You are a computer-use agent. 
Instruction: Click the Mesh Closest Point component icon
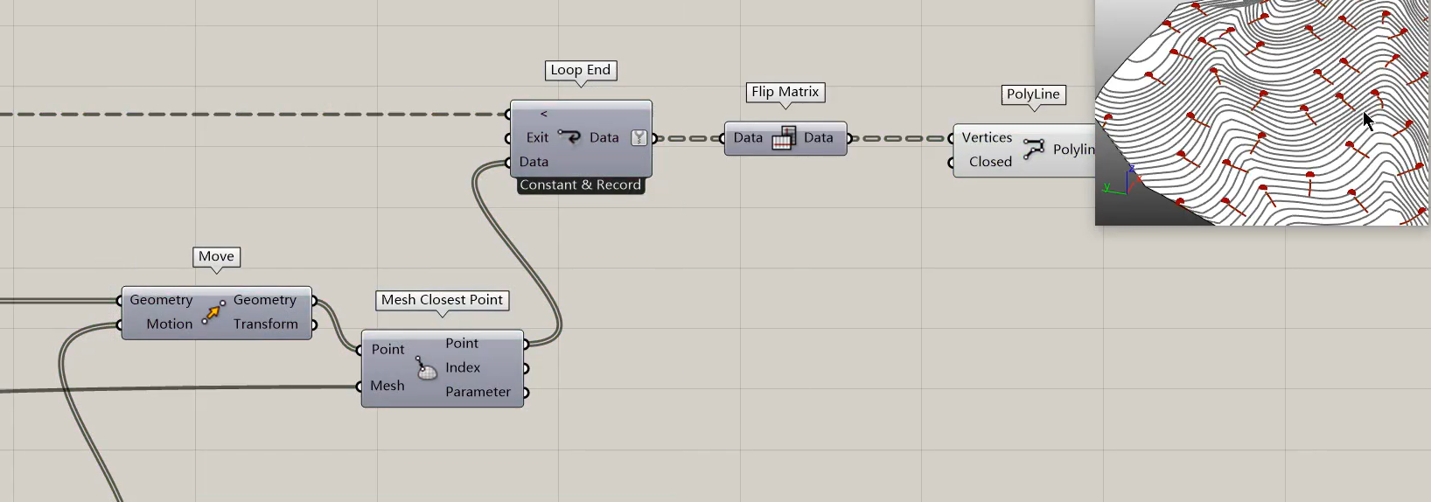[425, 367]
